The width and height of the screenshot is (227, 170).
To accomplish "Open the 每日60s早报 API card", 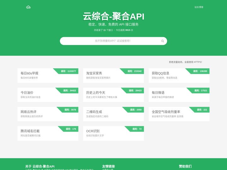I will click(x=48, y=76).
